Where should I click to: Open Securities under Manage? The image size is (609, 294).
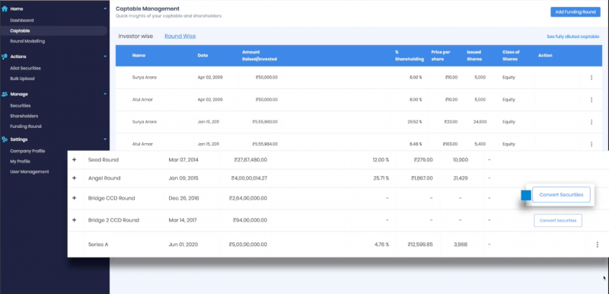(x=21, y=106)
